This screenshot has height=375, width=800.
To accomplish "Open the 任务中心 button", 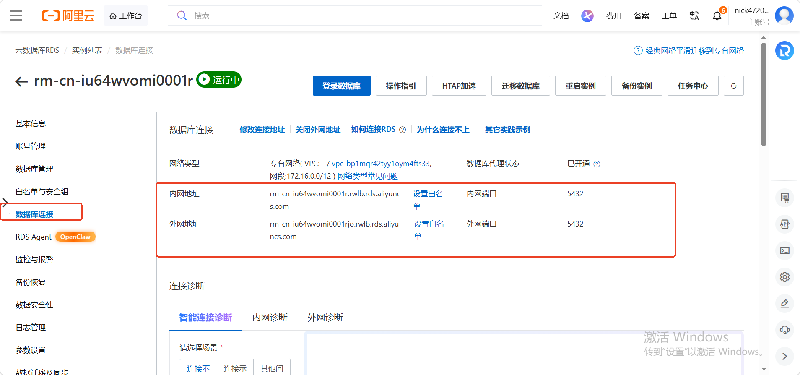I will (693, 86).
